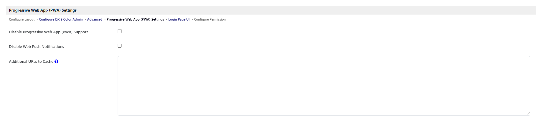Click the arrow separator right after Advanced
The height and width of the screenshot is (128, 536).
[x=105, y=20]
